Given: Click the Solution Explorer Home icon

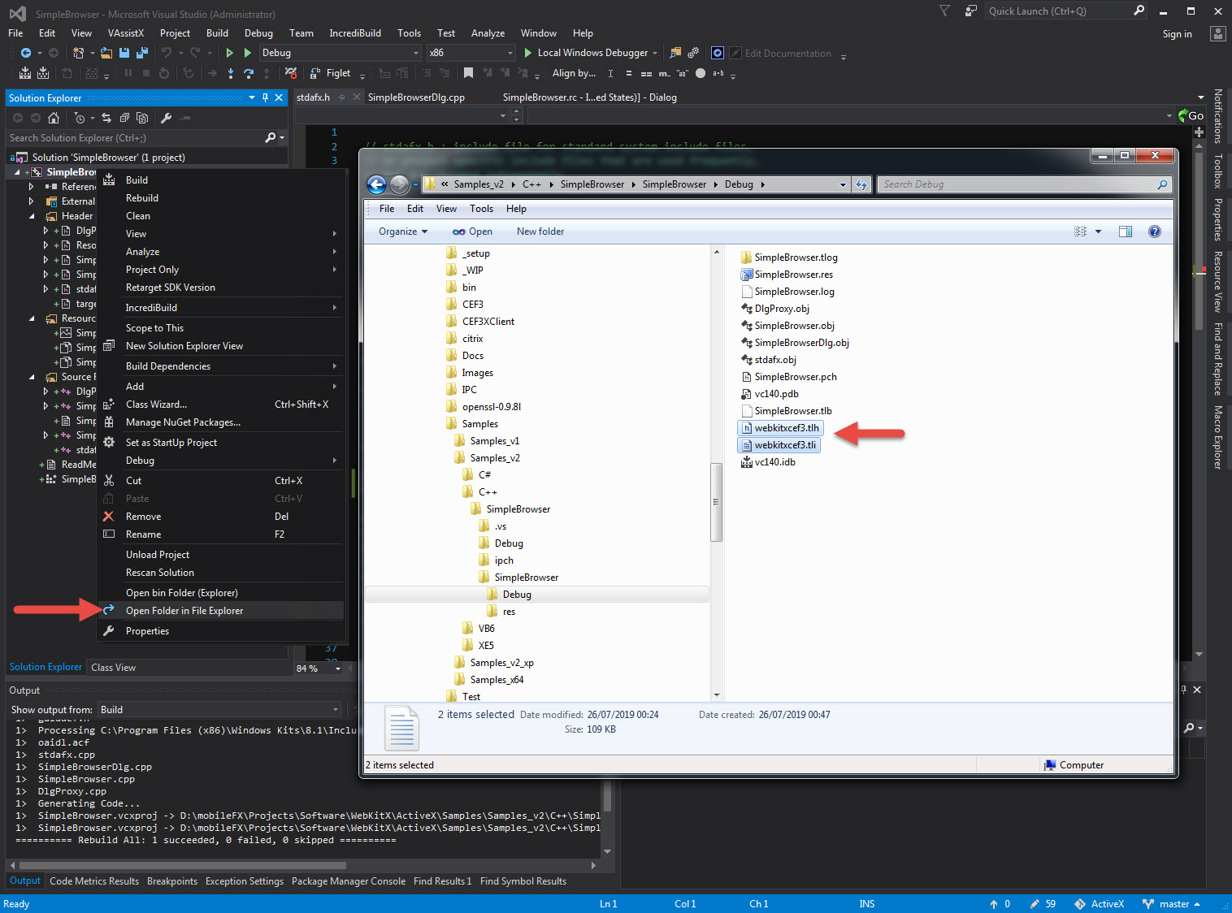Looking at the screenshot, I should click(54, 118).
